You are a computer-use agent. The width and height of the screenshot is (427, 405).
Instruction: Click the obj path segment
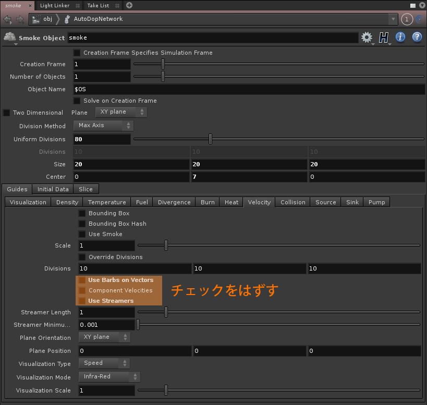tap(47, 19)
